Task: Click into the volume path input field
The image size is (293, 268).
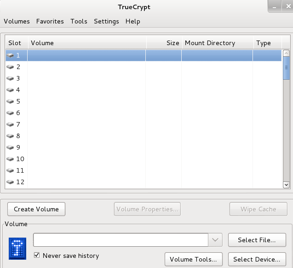Action: click(121, 240)
